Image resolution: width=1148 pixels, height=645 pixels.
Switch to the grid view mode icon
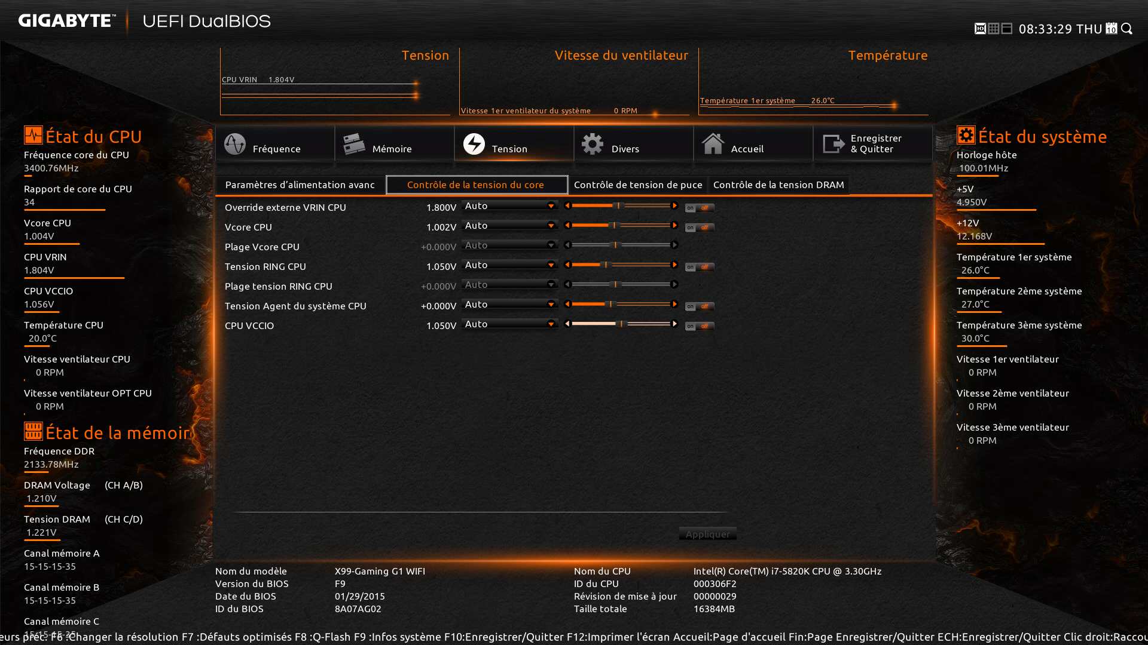[x=994, y=29]
